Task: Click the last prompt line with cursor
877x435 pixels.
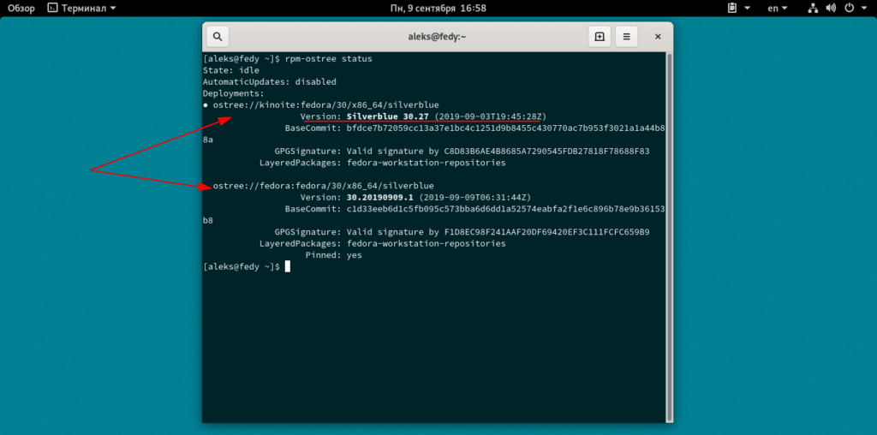Action: 247,266
